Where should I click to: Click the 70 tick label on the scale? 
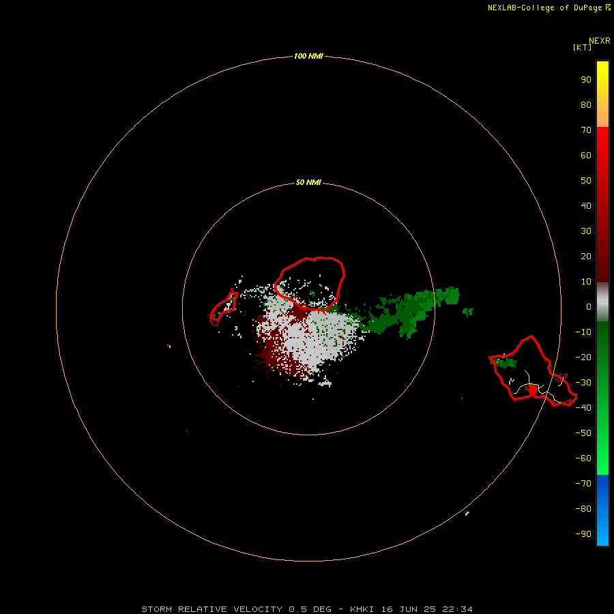pos(586,130)
